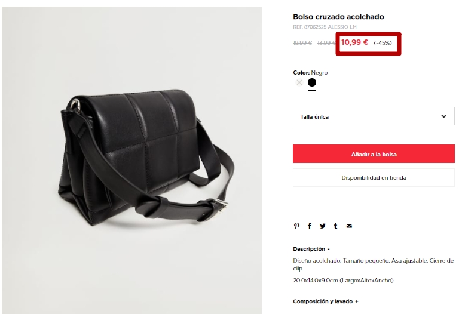Click the size dropdown chevron arrow
This screenshot has width=462, height=314.
pyautogui.click(x=443, y=116)
